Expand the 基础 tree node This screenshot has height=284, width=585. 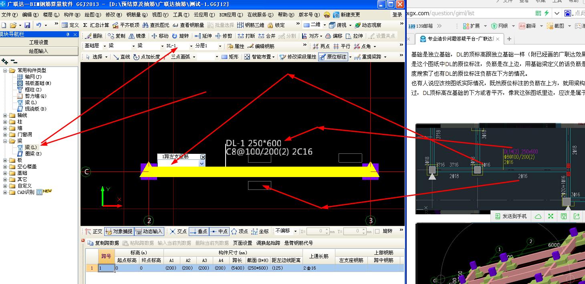5,173
